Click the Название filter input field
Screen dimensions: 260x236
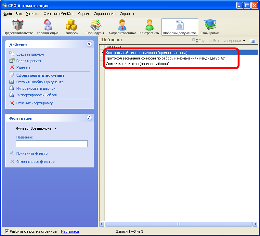[x=52, y=144]
